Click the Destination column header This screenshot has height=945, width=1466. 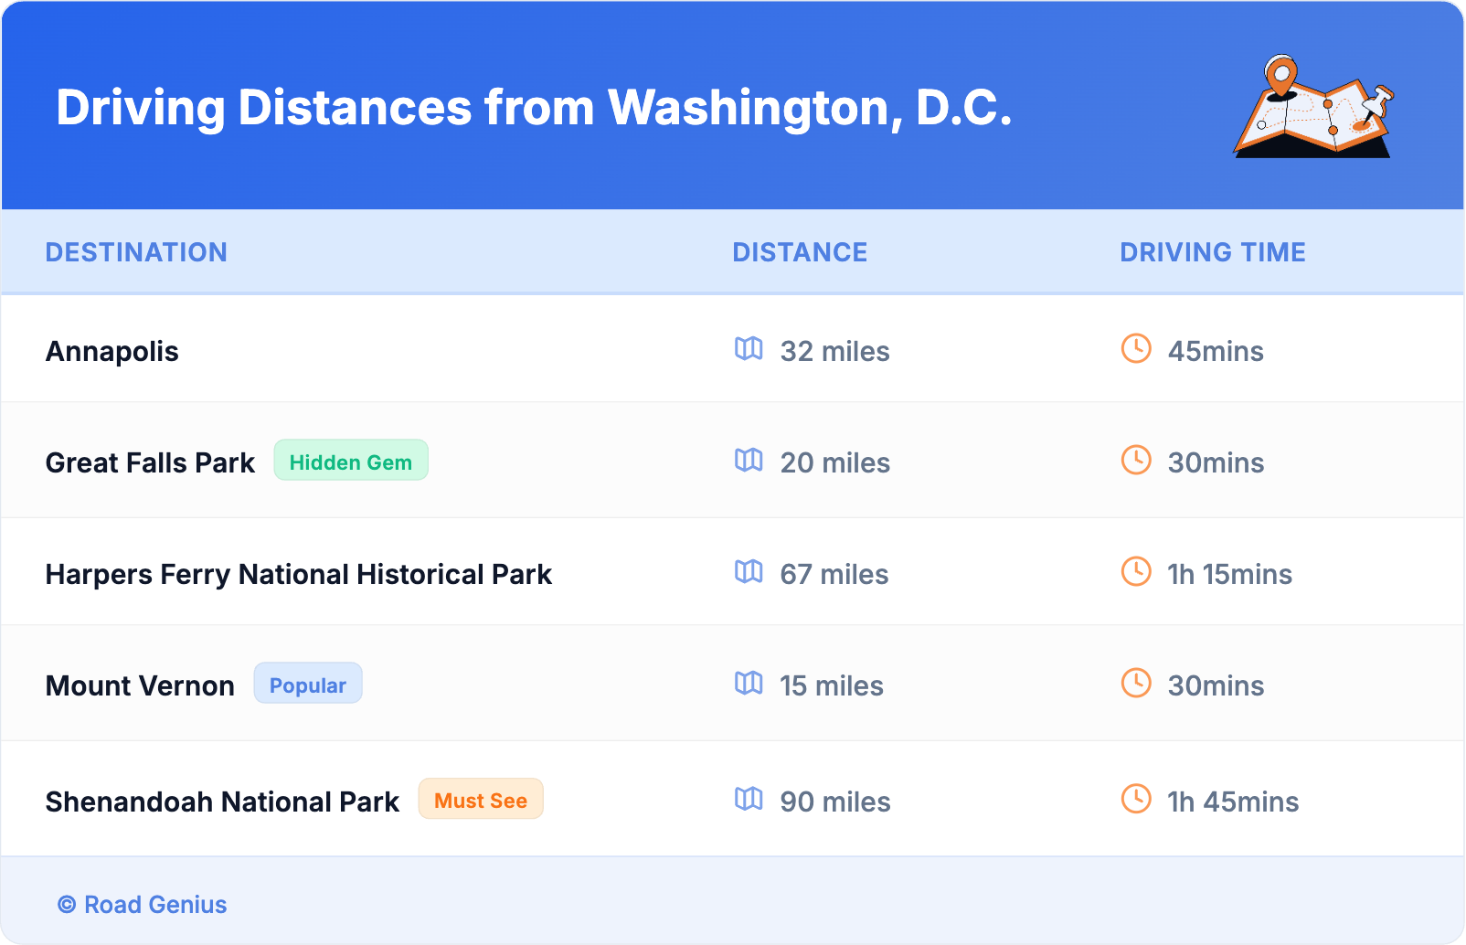[x=136, y=252]
